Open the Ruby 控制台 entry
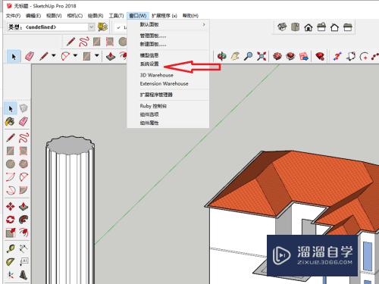 (153, 106)
